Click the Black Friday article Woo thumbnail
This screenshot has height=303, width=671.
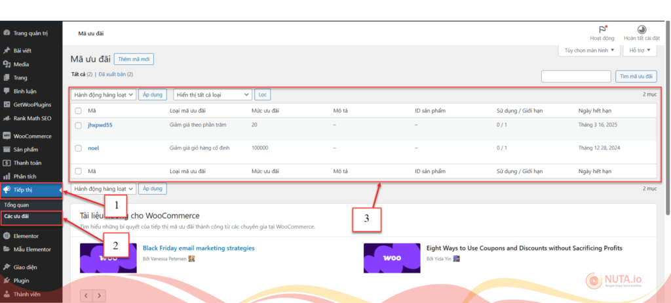click(108, 258)
